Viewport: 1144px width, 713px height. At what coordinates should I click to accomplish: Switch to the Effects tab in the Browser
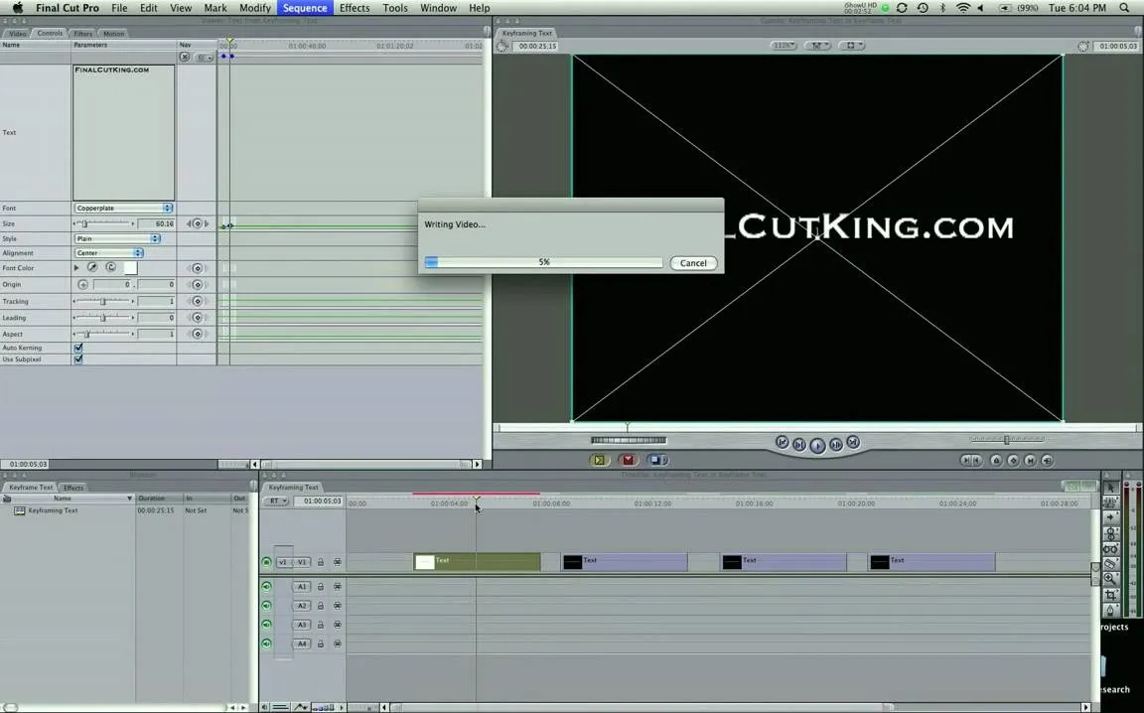[x=72, y=488]
